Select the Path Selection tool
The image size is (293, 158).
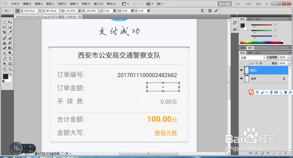5,64
